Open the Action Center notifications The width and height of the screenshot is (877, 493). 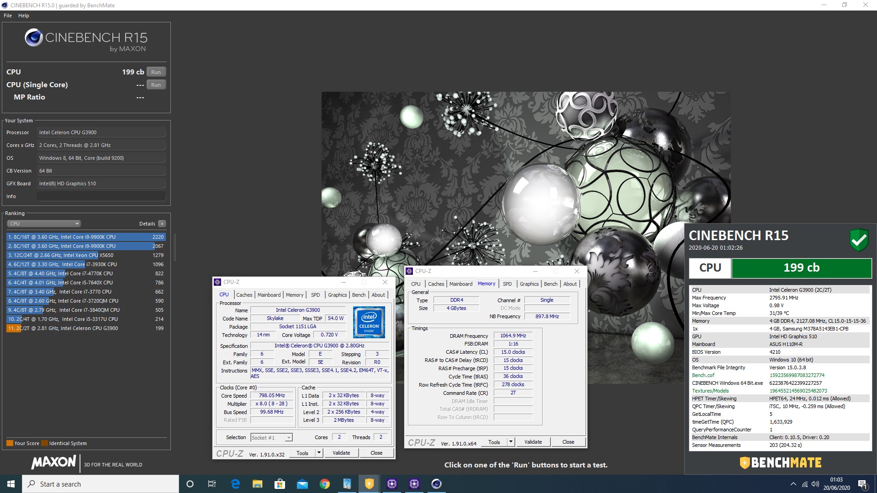tap(862, 484)
